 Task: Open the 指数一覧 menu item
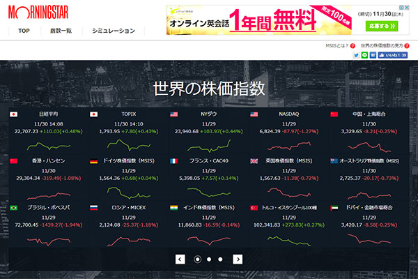pos(61,31)
